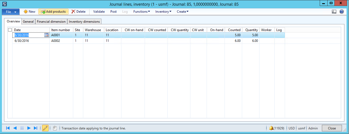Go to the next record

[29, 128]
